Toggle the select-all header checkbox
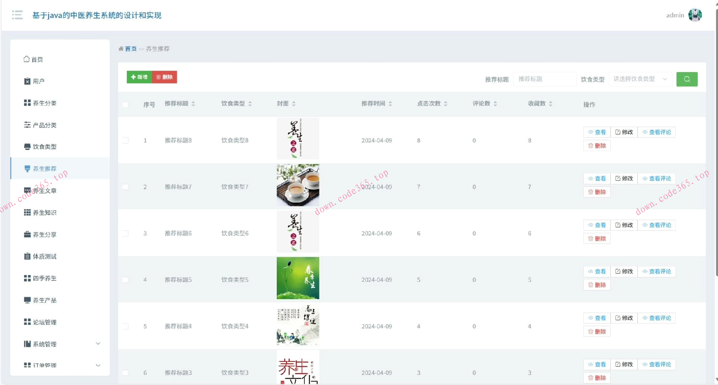 click(x=126, y=105)
